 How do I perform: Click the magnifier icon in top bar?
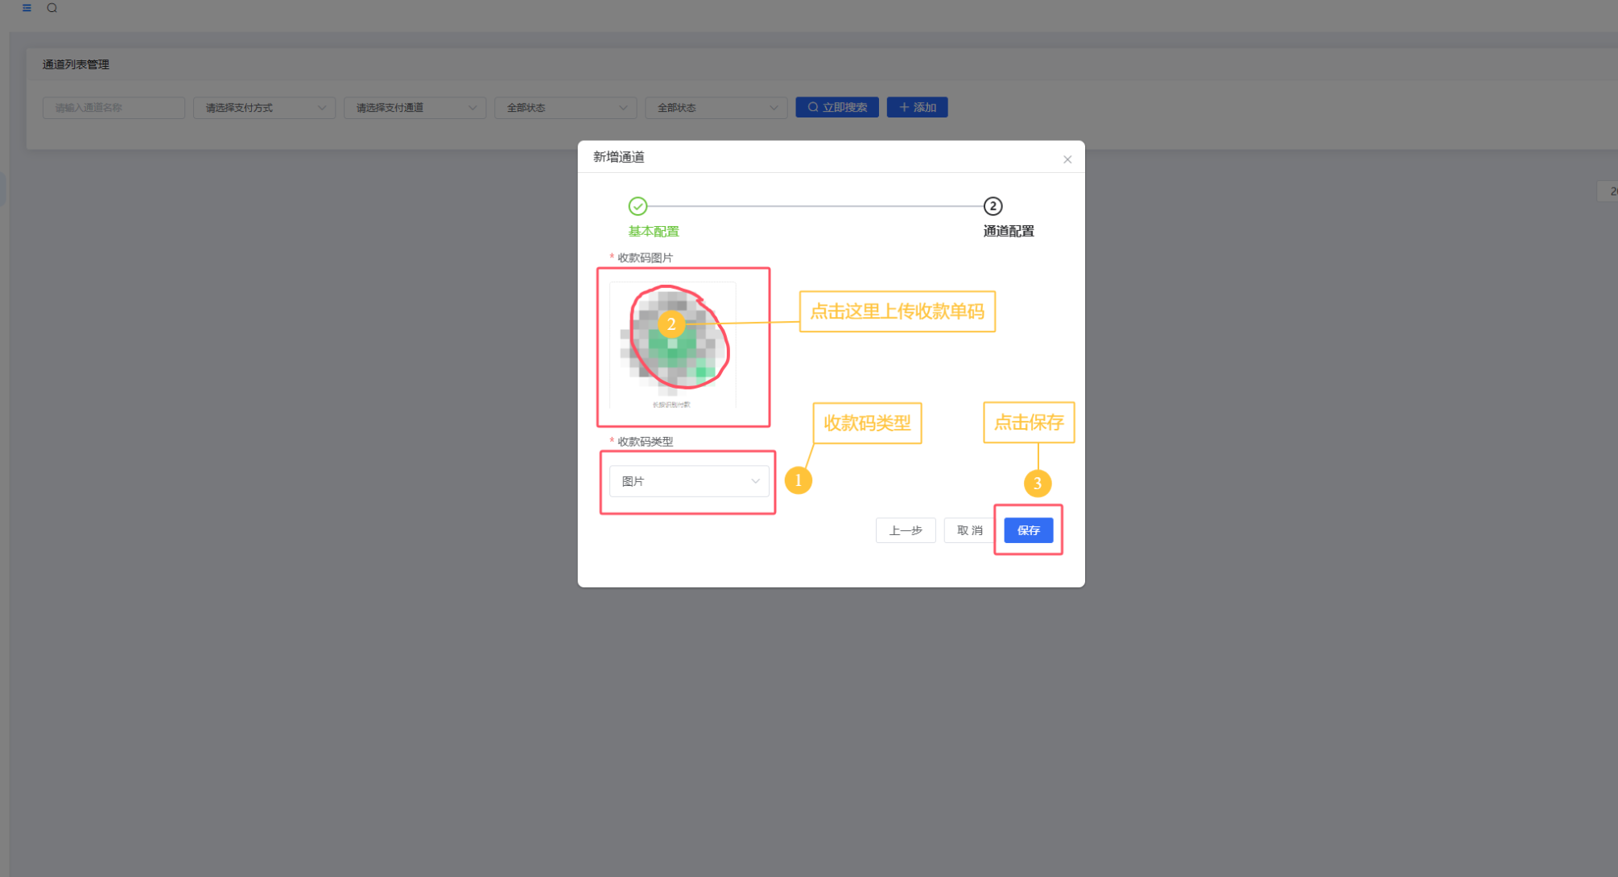tap(52, 8)
